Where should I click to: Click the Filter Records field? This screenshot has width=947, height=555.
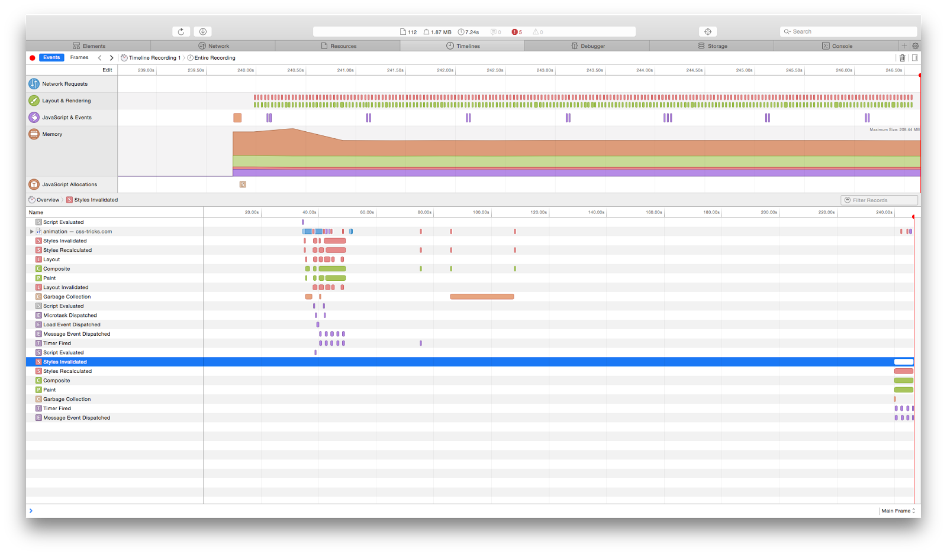(x=879, y=200)
